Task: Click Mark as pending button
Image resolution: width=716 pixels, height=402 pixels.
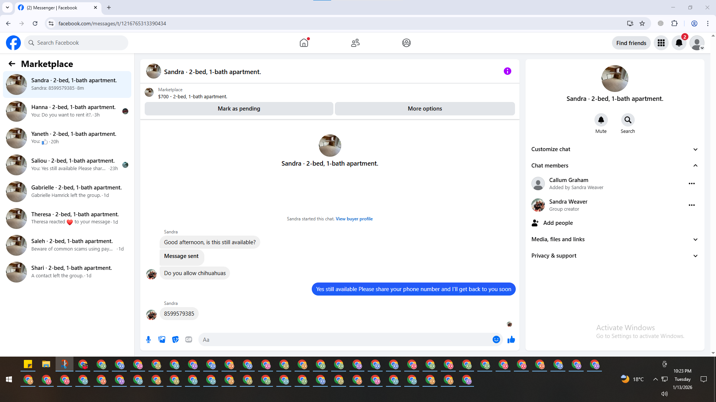Action: [x=239, y=109]
